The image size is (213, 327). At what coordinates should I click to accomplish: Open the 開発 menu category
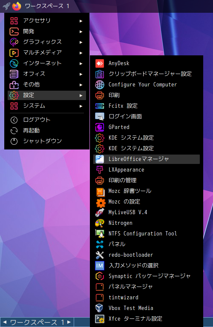point(47,31)
